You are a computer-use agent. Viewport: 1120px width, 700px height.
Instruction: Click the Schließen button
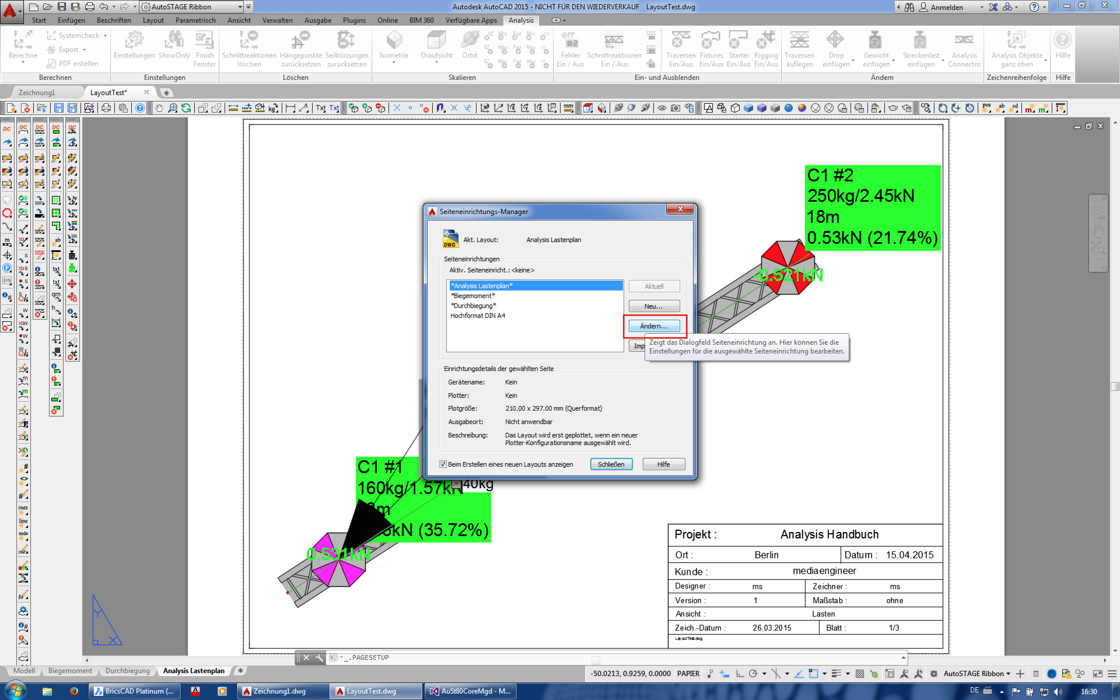pos(611,464)
